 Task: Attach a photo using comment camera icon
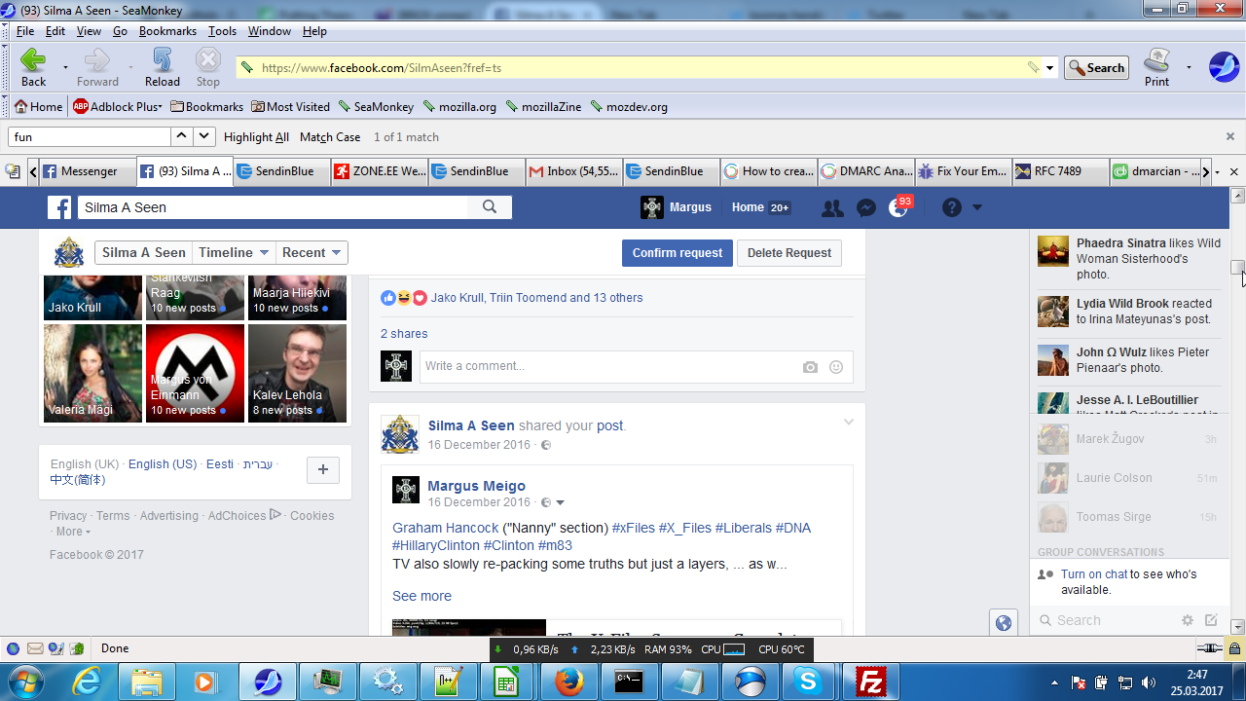pyautogui.click(x=810, y=367)
